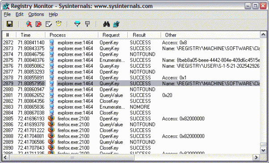Screen dimensions: 269x163
Task: Click the vertical scrollbar up arrow
Action: pyautogui.click(x=263, y=35)
